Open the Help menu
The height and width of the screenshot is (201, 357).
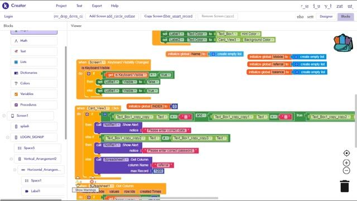click(x=114, y=6)
